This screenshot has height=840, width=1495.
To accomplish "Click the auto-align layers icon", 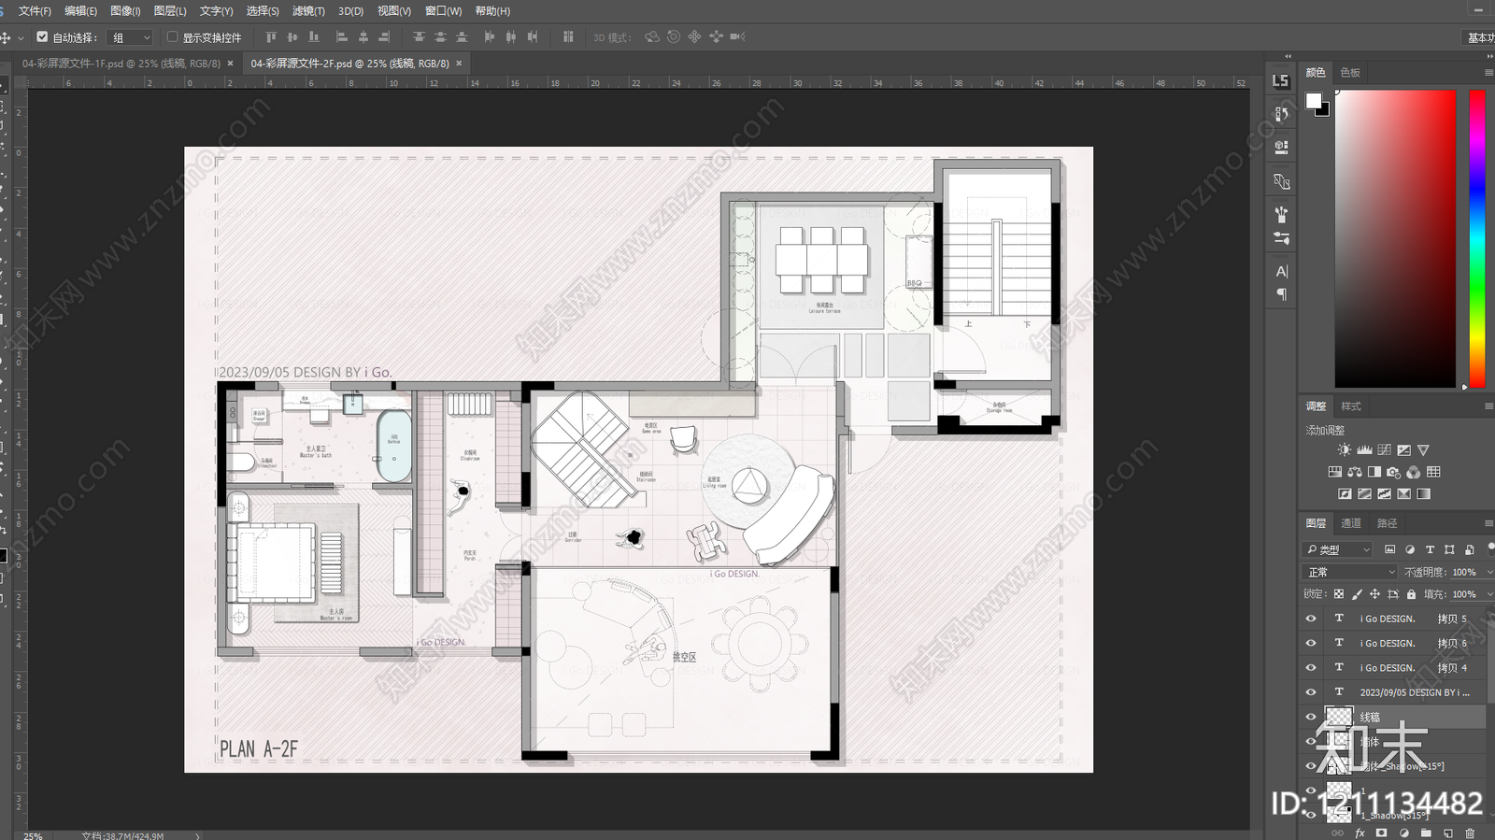I will tap(568, 37).
